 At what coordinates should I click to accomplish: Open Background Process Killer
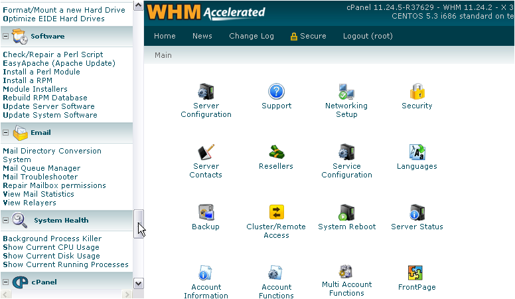[52, 238]
